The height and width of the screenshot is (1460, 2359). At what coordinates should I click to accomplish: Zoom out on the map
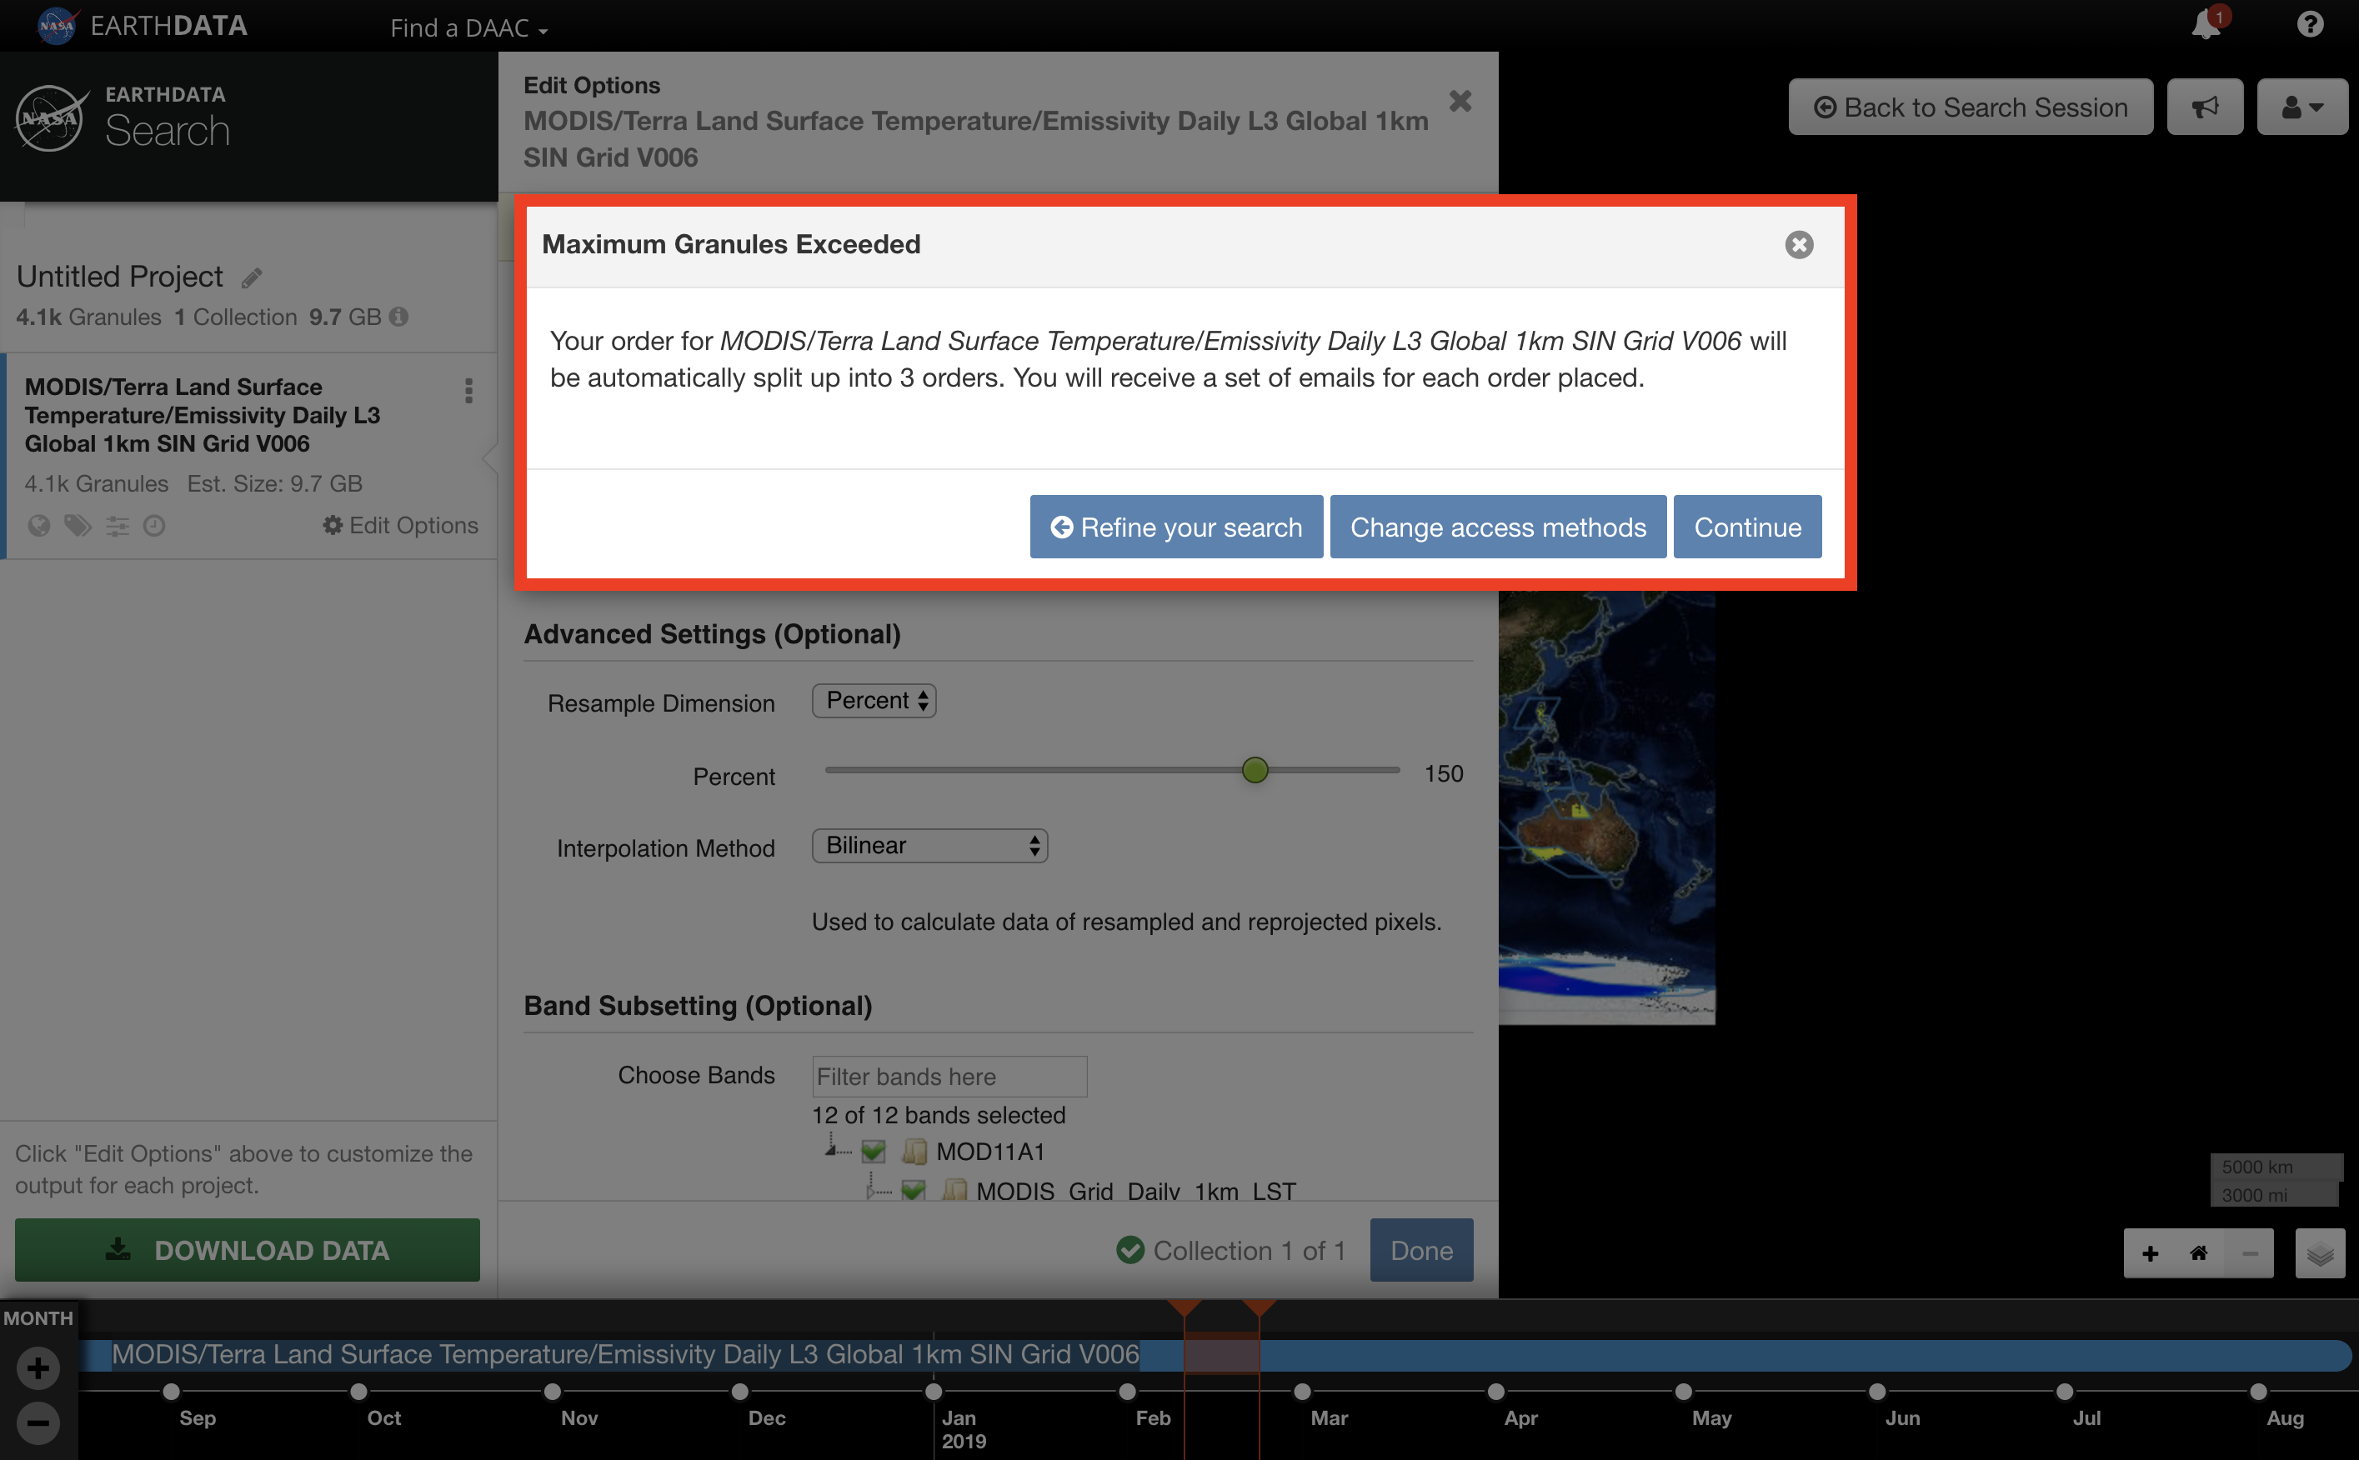(x=2249, y=1253)
